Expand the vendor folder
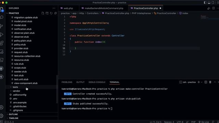The height and width of the screenshot is (123, 219). (x=16, y=91)
